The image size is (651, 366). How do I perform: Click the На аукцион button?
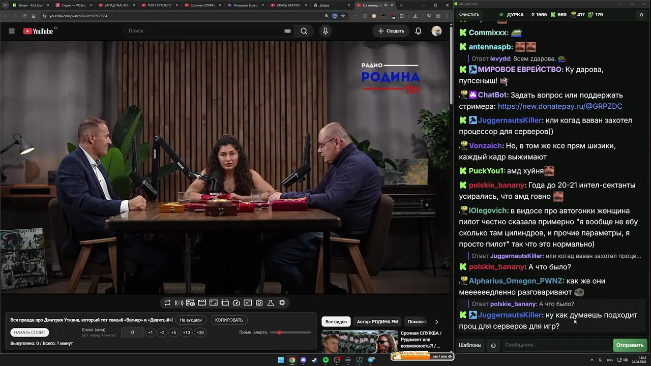(x=191, y=320)
